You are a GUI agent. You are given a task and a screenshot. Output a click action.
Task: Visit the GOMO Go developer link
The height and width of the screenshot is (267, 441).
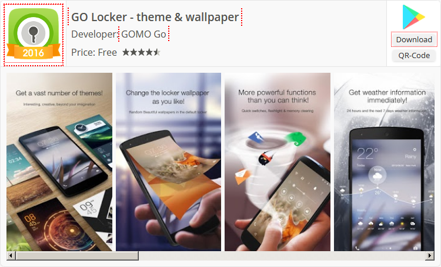[143, 34]
